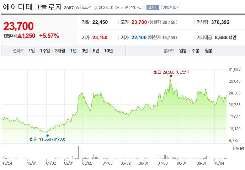The image size is (245, 170).
Task: Click the calendar clock icon beside the date
Action: (96, 8)
